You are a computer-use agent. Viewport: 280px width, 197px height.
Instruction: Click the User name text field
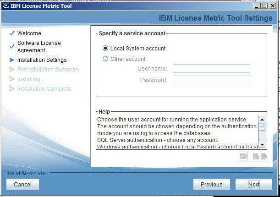211,69
